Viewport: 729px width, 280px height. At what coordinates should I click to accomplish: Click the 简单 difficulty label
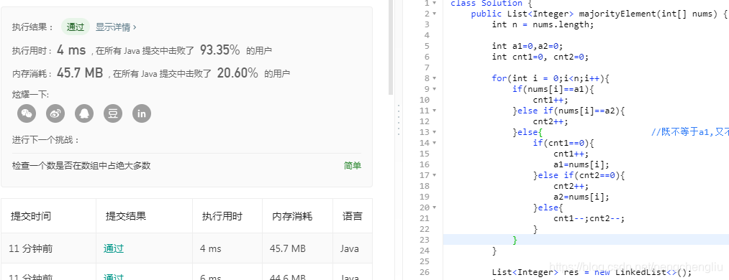click(353, 166)
